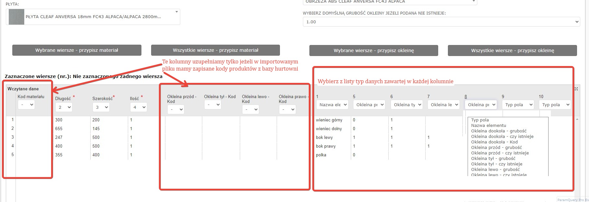Toggle grid fullscreen icon at table corner

[x=576, y=89]
